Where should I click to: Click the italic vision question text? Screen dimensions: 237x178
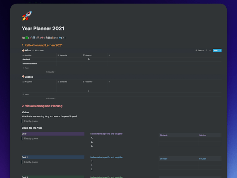click(x=49, y=116)
